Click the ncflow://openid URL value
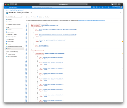This screenshot has width=127, height=108. coord(44,46)
